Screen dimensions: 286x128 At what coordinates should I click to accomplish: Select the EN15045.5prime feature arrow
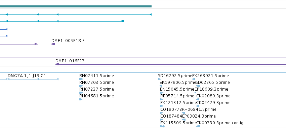[x=162, y=93]
